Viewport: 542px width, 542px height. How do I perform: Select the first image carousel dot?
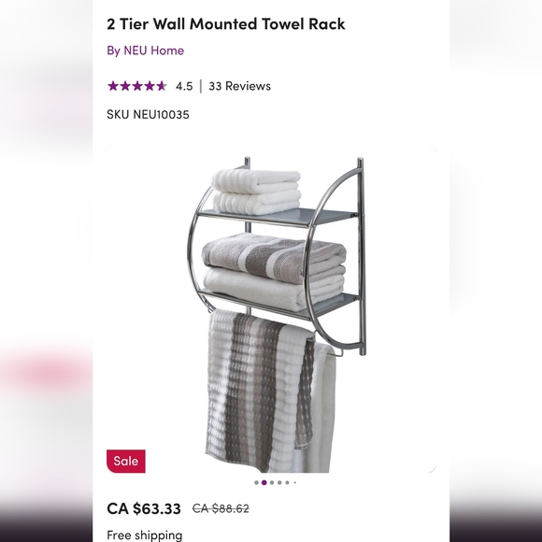coord(256,482)
